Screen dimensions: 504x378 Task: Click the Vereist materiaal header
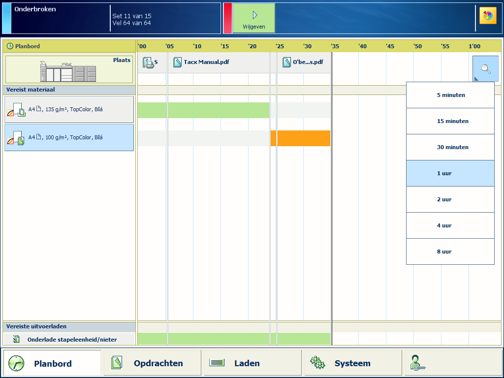69,90
